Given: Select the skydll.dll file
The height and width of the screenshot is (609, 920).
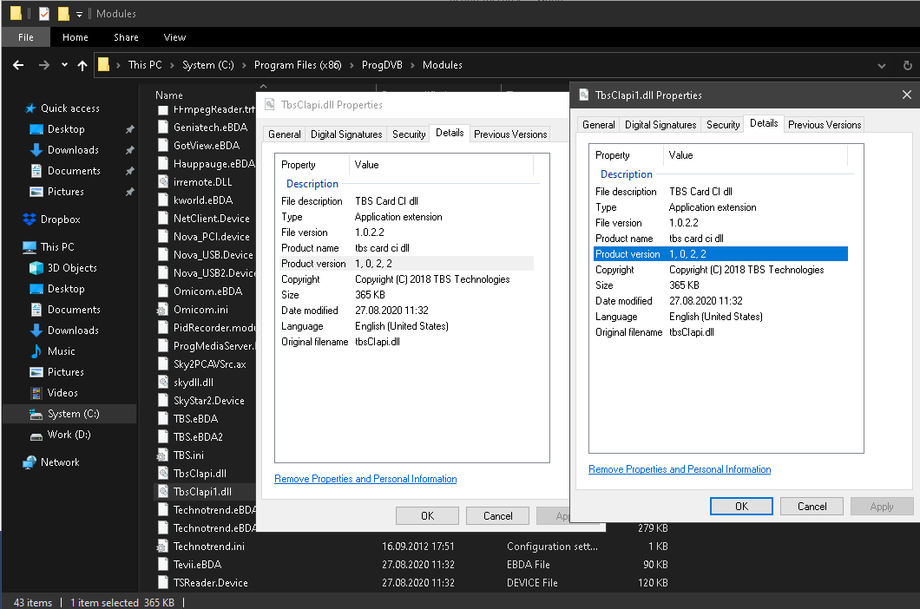Looking at the screenshot, I should [193, 382].
